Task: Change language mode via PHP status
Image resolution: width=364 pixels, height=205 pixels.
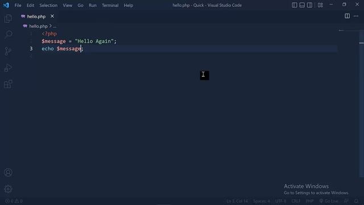Action: point(309,201)
